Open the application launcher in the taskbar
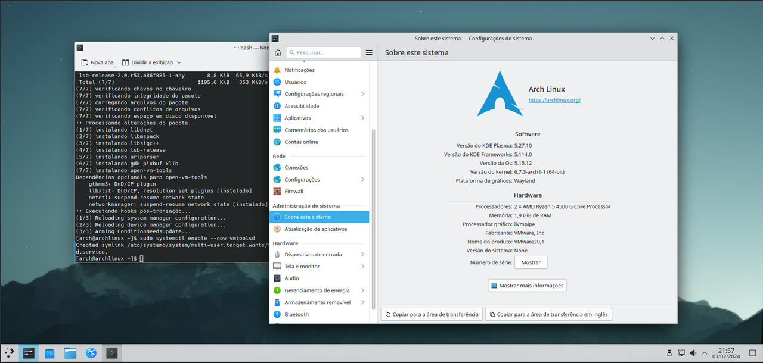763x363 pixels. coord(9,353)
